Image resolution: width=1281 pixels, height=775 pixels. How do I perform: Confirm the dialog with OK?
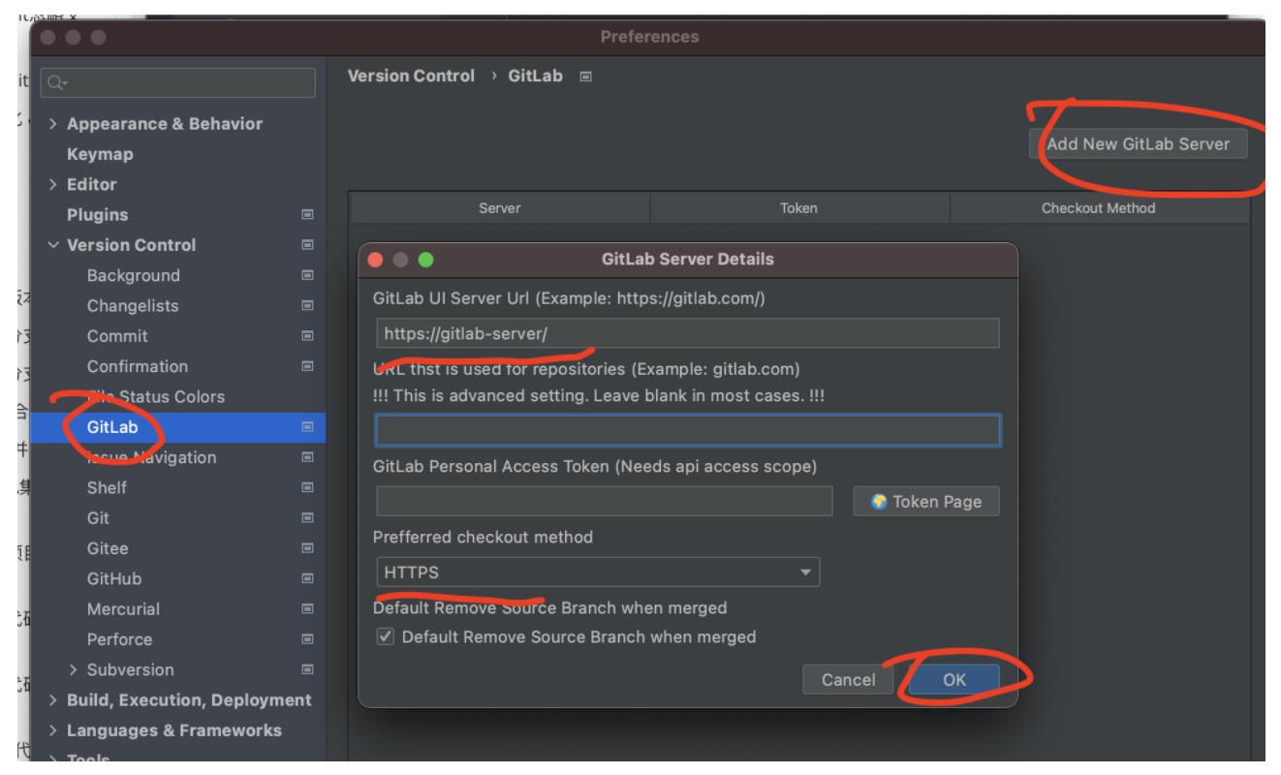tap(953, 680)
